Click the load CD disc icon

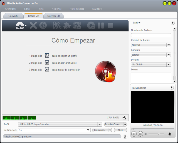pos(20,25)
